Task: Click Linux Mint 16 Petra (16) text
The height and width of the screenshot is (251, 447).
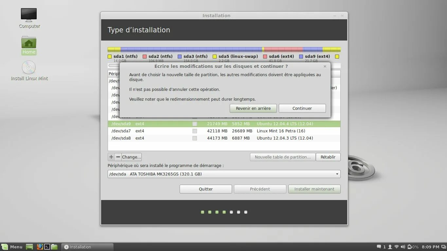Action: pos(281,131)
